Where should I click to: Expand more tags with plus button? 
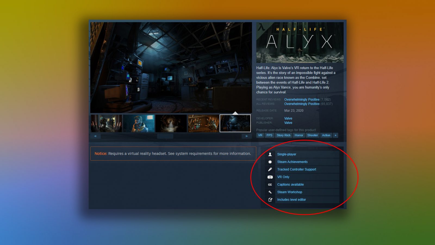(x=335, y=135)
